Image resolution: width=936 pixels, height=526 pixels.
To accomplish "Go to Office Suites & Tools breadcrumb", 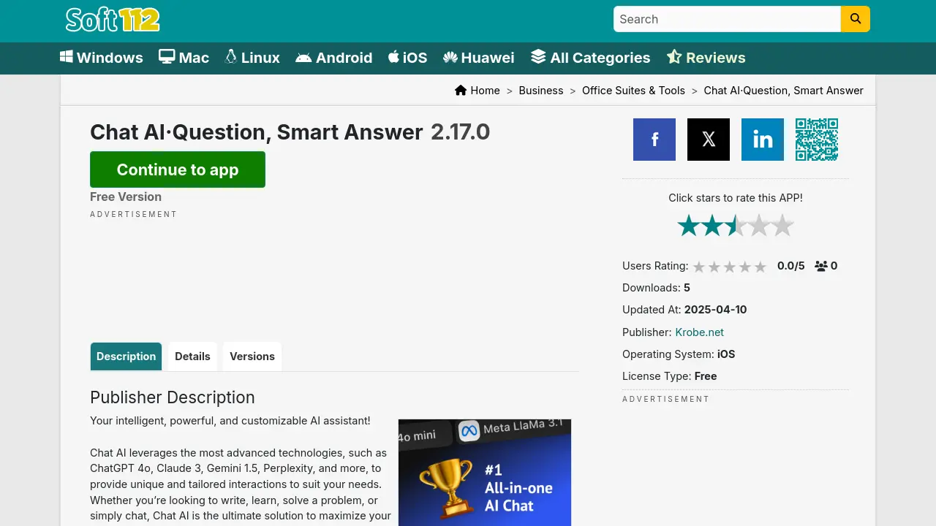I will click(x=633, y=91).
